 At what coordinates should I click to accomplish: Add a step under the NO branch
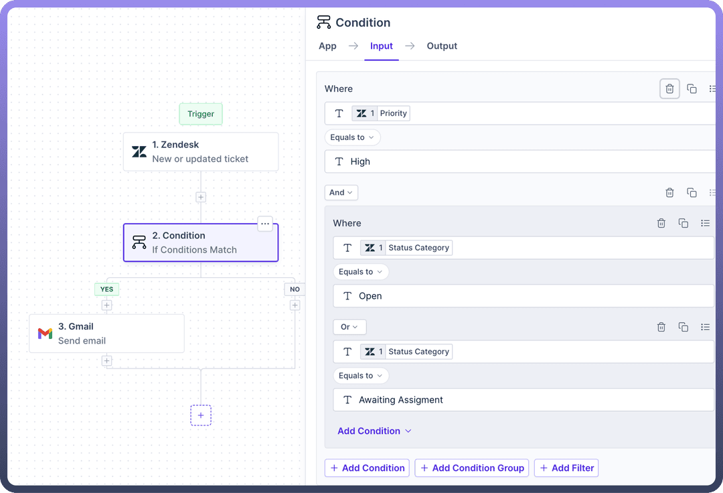tap(295, 305)
